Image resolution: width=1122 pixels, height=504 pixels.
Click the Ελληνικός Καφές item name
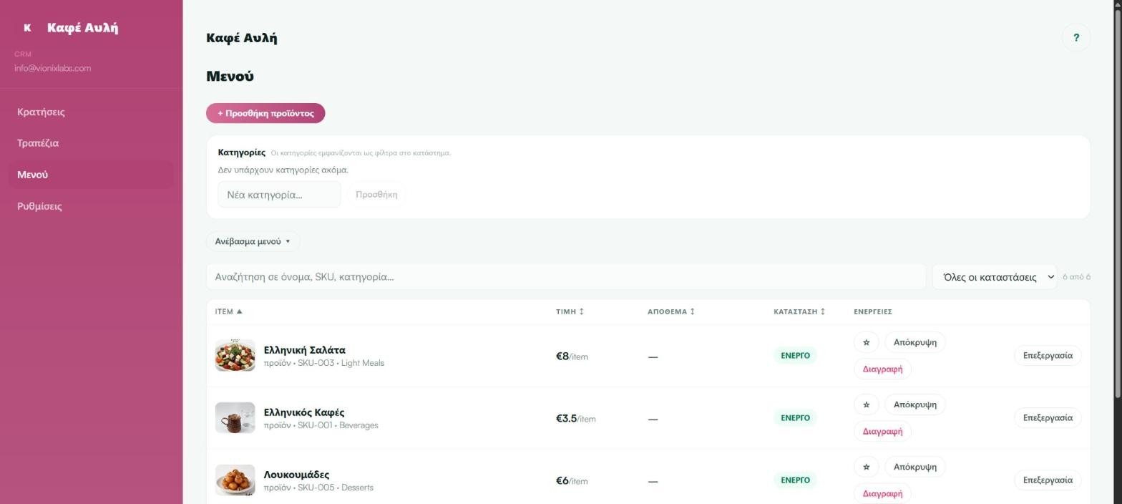[304, 412]
